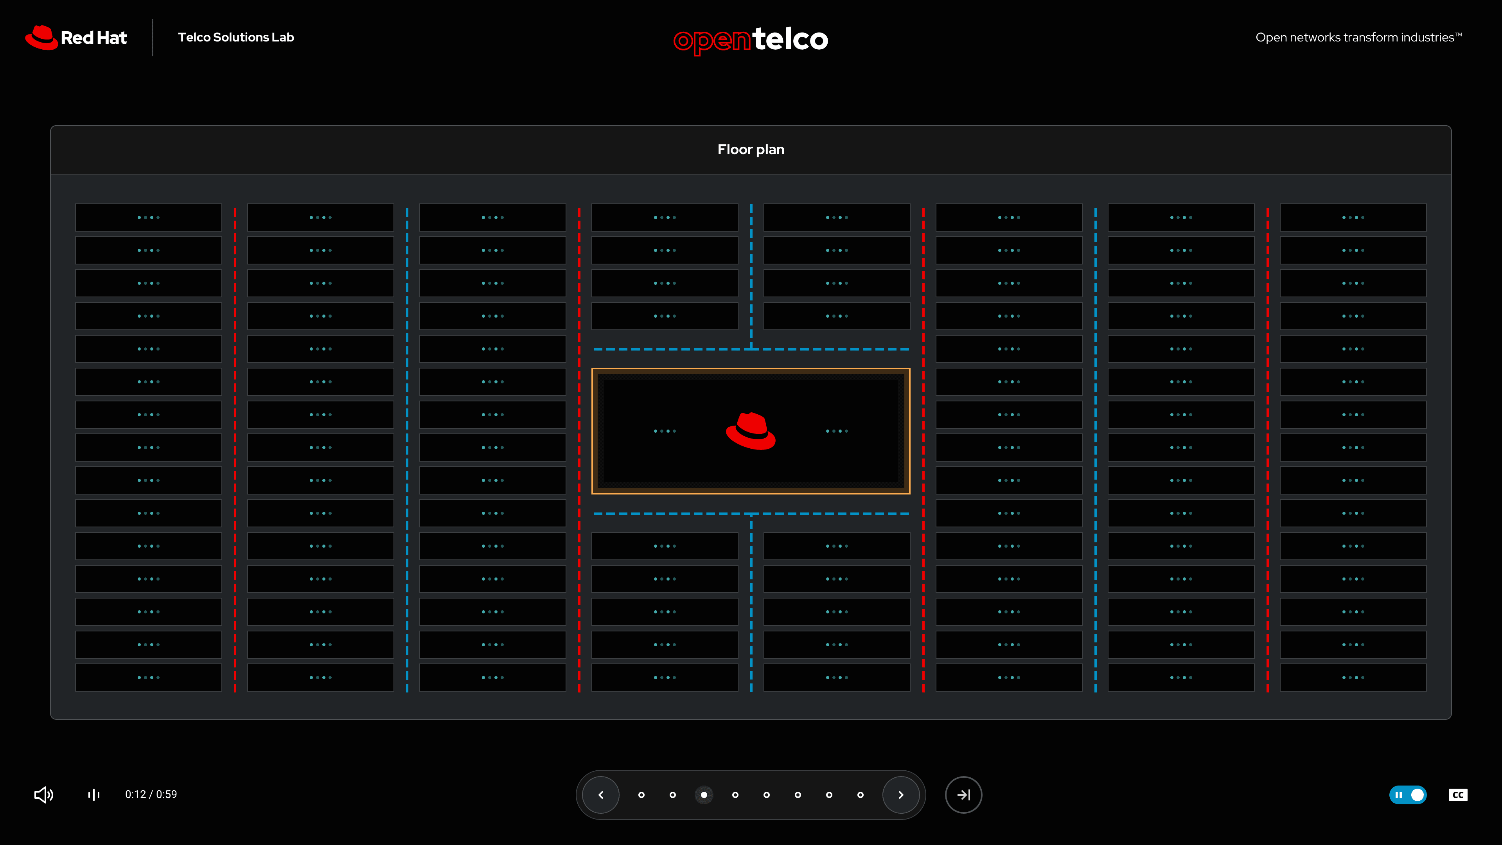Select the highlighted Red Hat rack in floor plan

click(x=751, y=431)
